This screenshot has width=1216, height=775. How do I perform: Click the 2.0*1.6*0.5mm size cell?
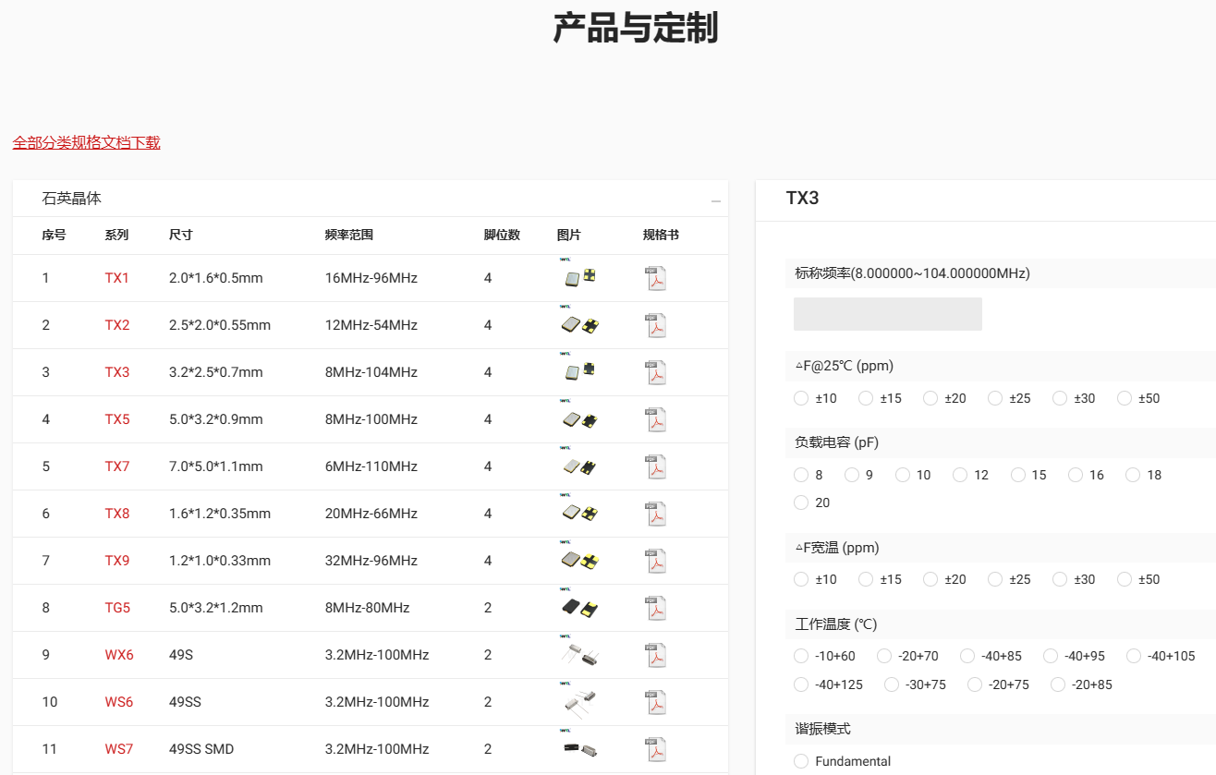tap(216, 278)
